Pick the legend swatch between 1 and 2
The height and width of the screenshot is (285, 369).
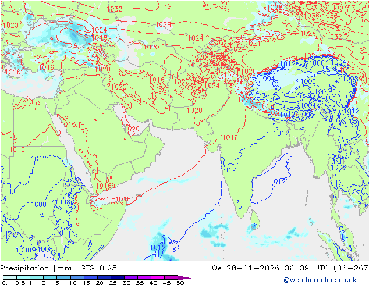pos(37,277)
